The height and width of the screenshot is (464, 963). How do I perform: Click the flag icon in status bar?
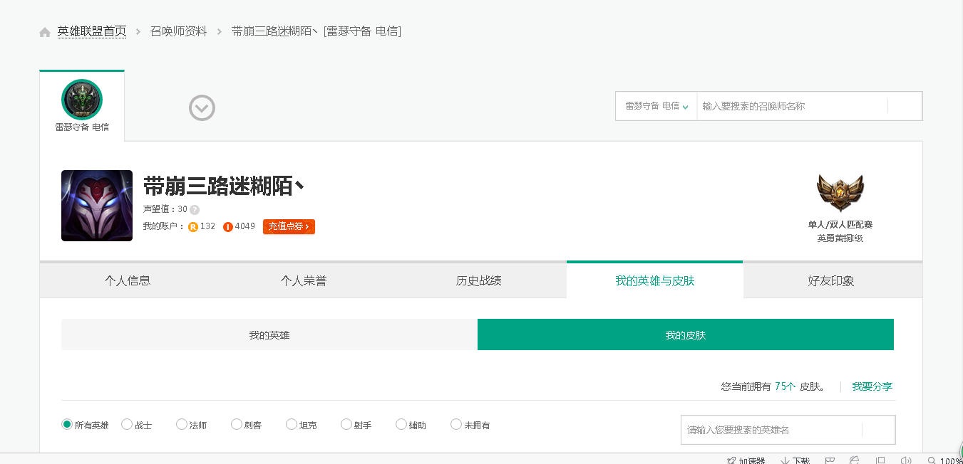tap(830, 460)
